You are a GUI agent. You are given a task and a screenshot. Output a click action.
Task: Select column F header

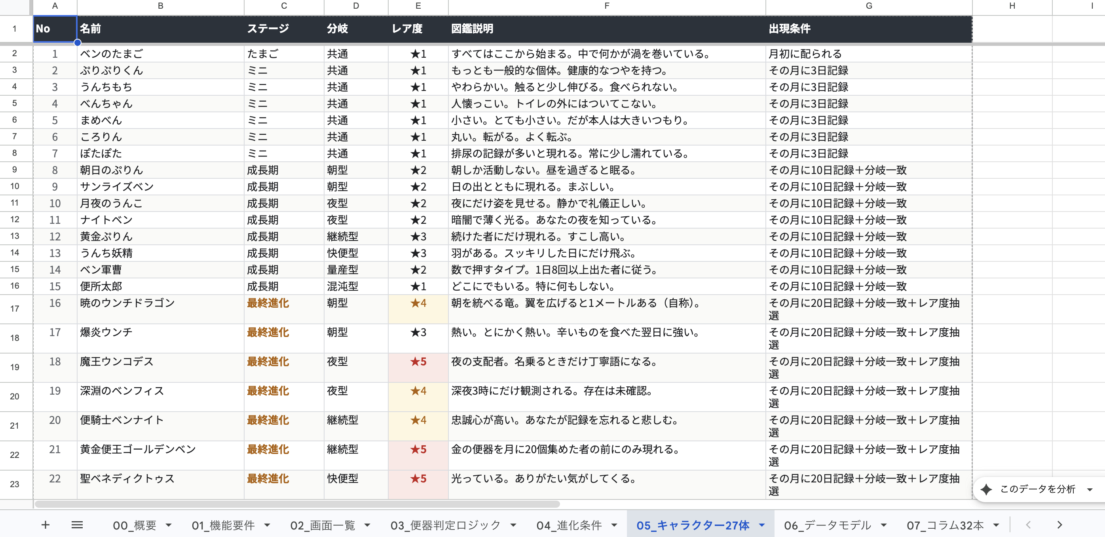point(607,6)
